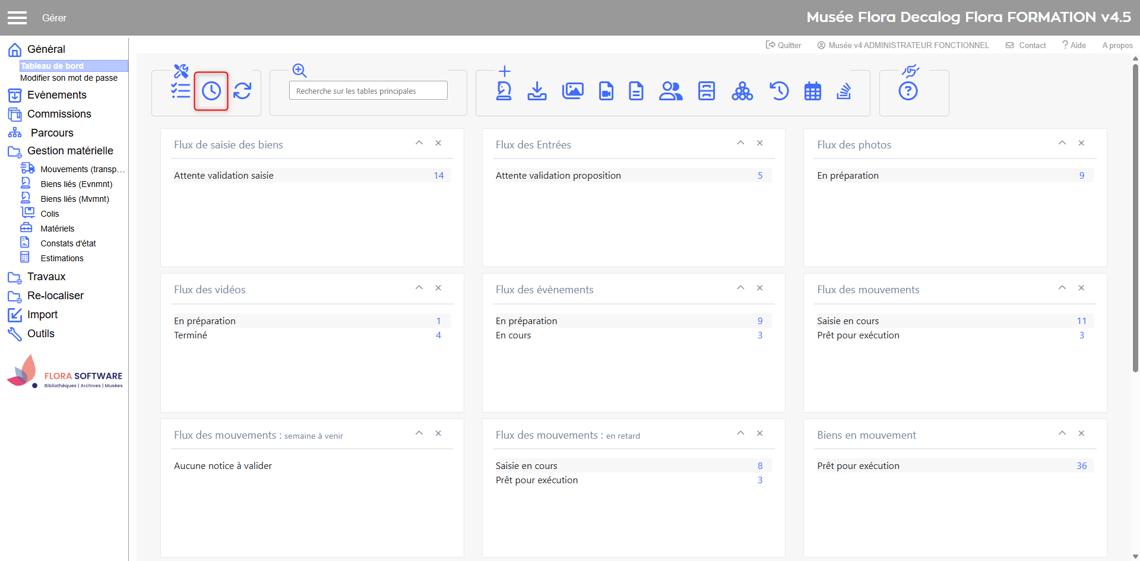Toggle the hamburger menu at top left

tap(17, 18)
